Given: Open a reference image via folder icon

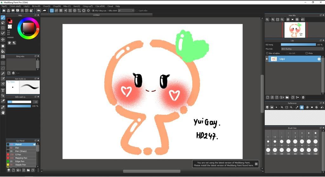Looking at the screenshot, I should coord(272,107).
